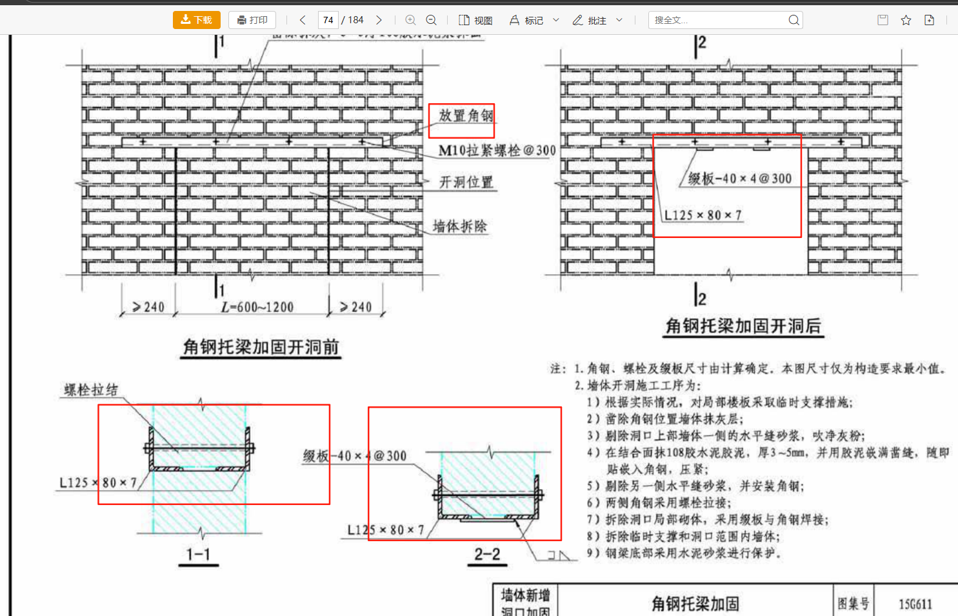Click note step 9) 钢梁底部采用水泥砂浆进行保护
Screen dimensions: 958x616
(x=684, y=553)
